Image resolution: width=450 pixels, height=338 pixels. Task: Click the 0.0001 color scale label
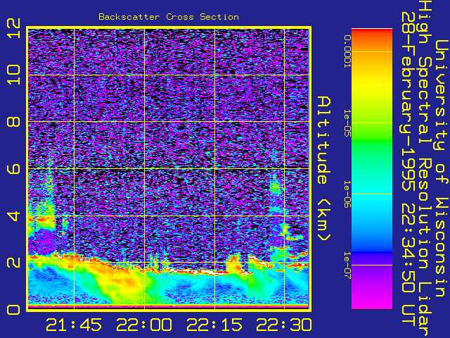click(347, 51)
